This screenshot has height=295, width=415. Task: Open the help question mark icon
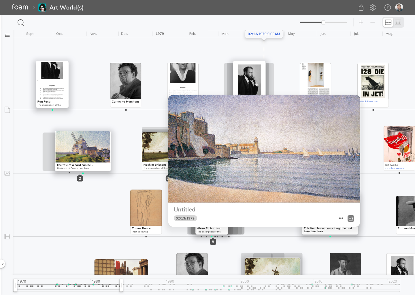pos(388,7)
